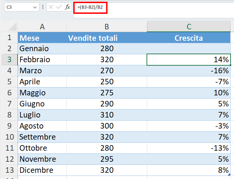
Task: Select row 2 header
Action: (x=9, y=49)
